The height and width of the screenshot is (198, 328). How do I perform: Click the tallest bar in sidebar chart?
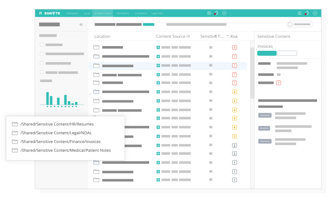47,99
